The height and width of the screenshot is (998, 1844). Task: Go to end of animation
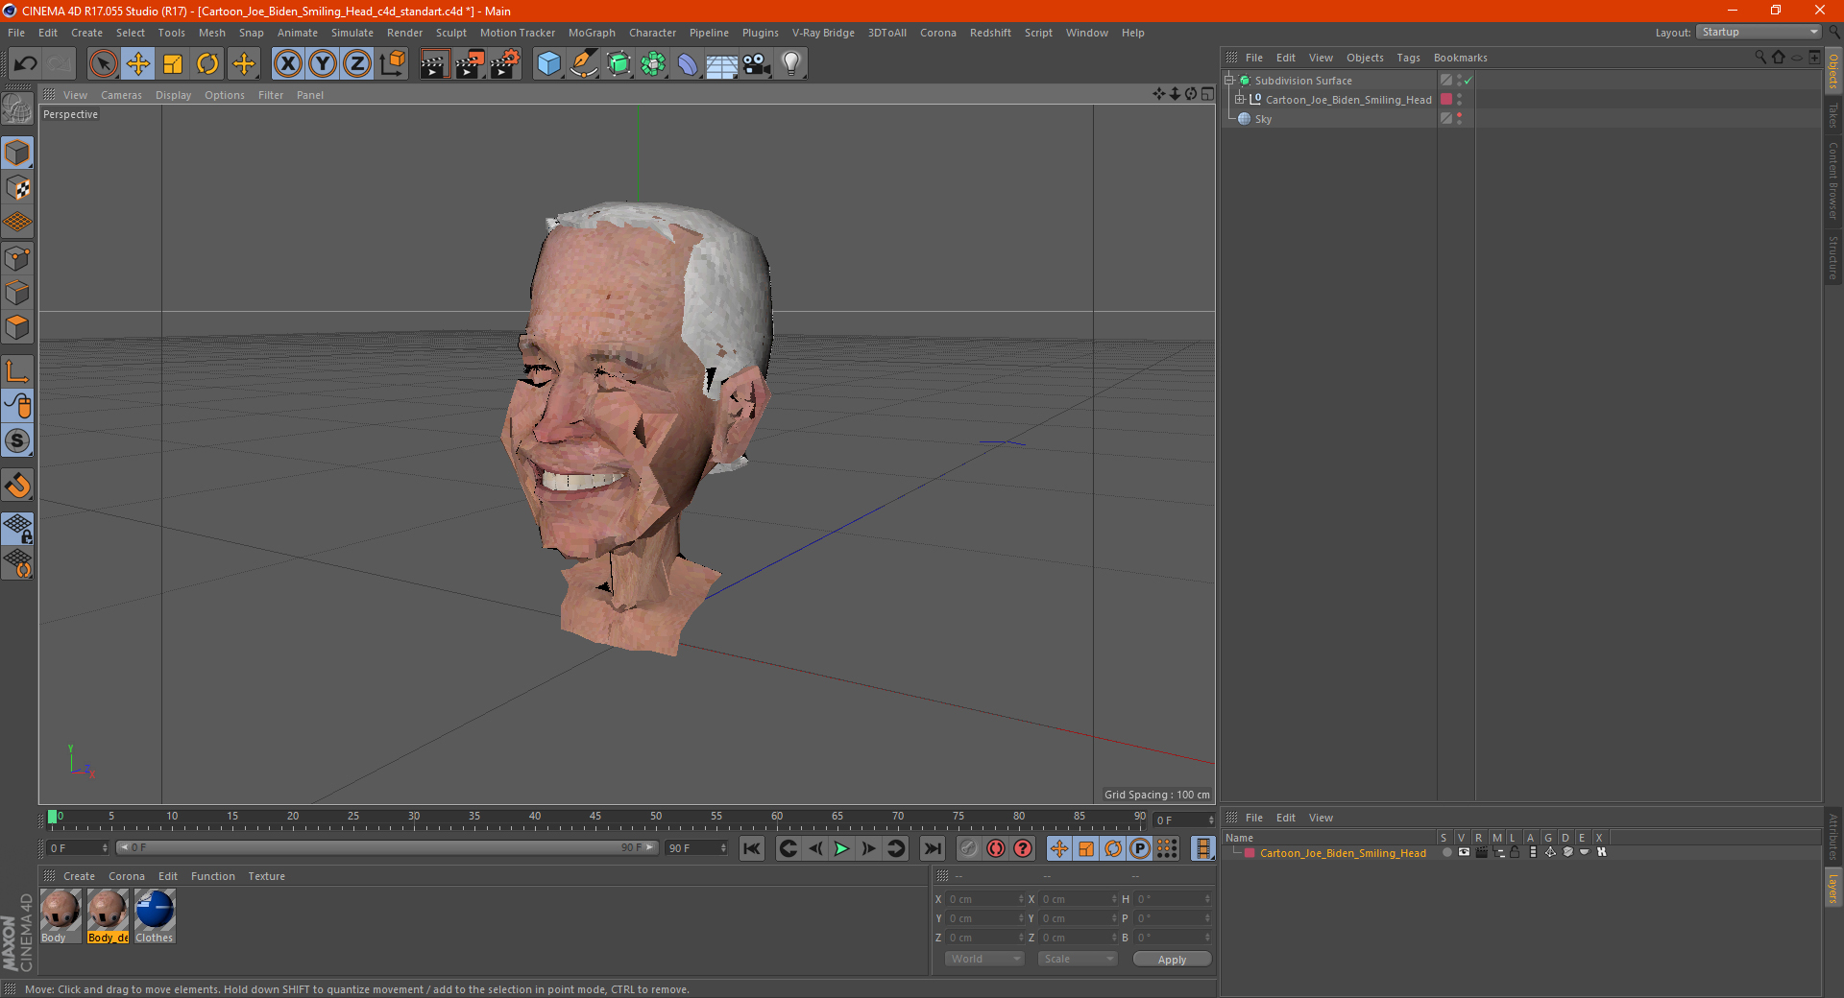coord(932,848)
